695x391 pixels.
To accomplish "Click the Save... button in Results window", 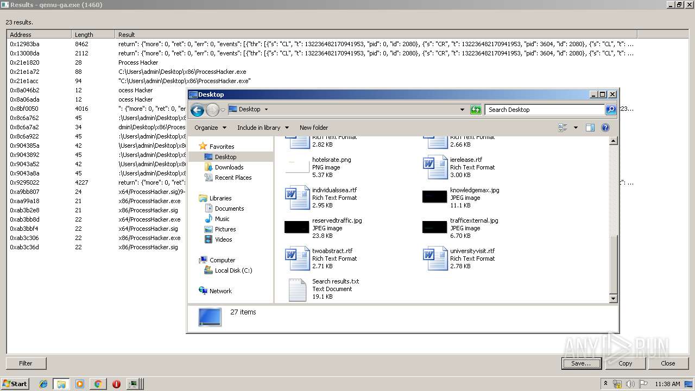I will (581, 363).
